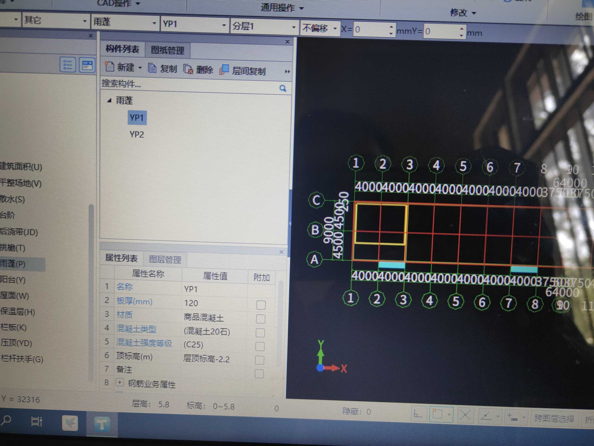This screenshot has height=446, width=594.
Task: Click the 搜索构件 search field
Action: point(189,85)
